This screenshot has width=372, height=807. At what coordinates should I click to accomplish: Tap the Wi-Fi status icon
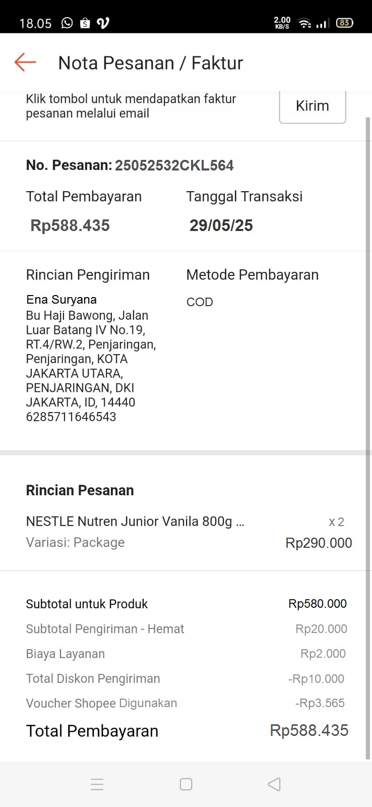tap(304, 23)
